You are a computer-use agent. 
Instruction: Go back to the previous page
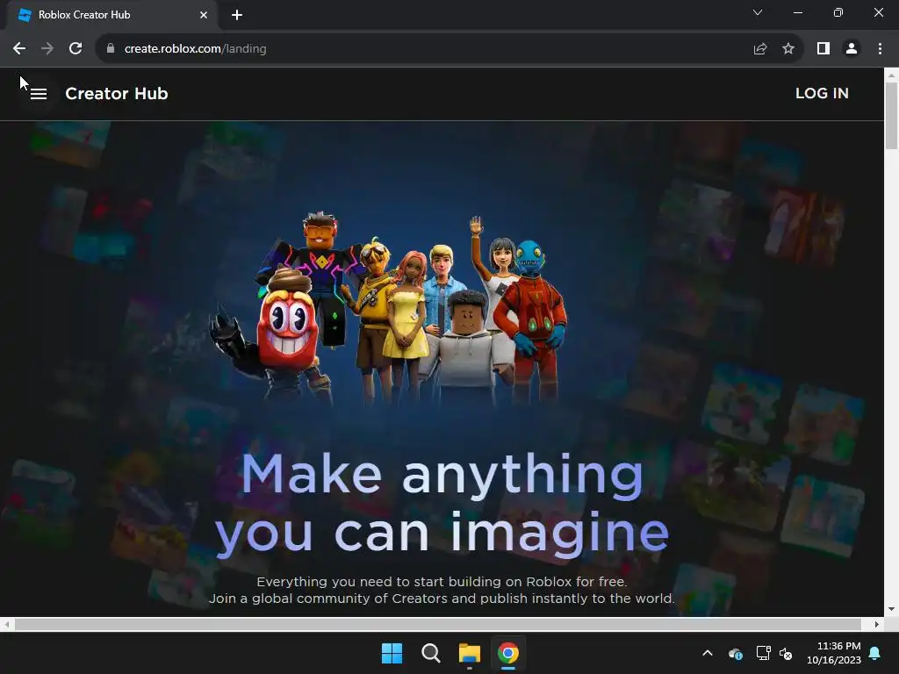click(19, 49)
